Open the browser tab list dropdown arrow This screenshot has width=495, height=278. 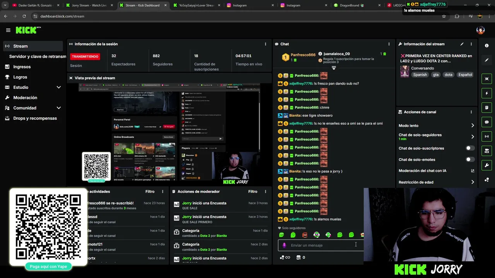5,5
